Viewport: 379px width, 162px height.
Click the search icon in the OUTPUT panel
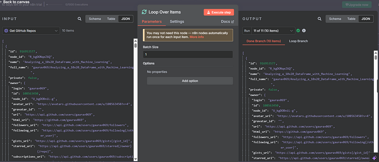point(320,19)
